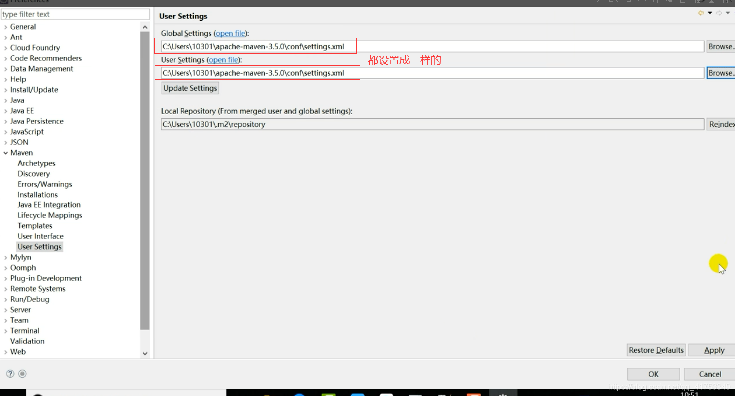Select Terminal preferences entry

25,331
